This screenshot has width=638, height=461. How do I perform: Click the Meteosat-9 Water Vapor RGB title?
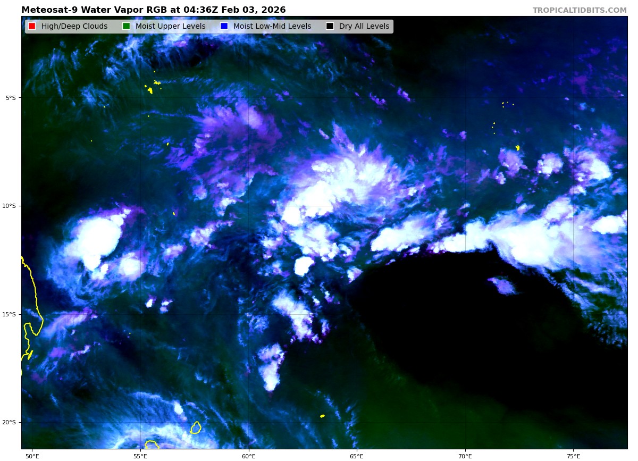(153, 10)
